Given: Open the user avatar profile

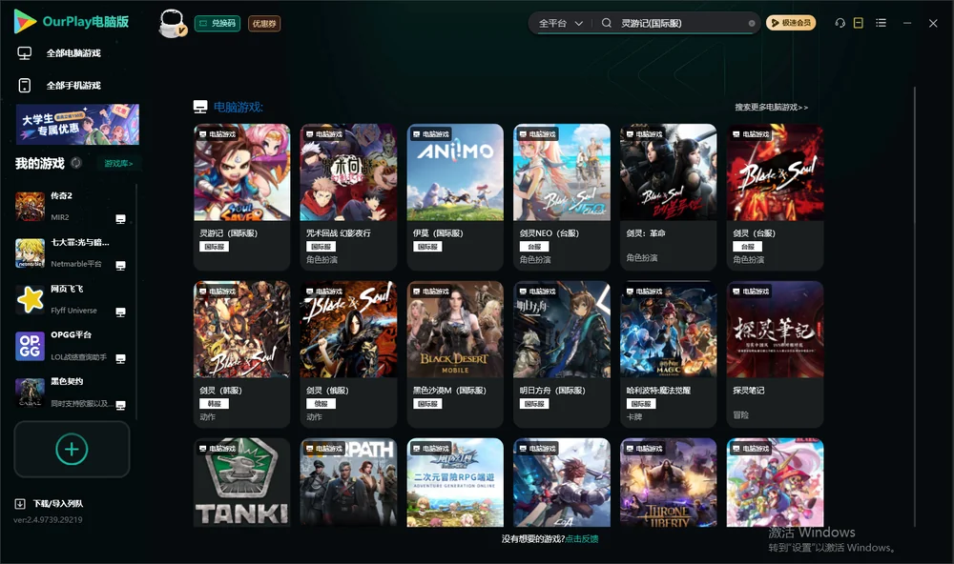Looking at the screenshot, I should (172, 23).
